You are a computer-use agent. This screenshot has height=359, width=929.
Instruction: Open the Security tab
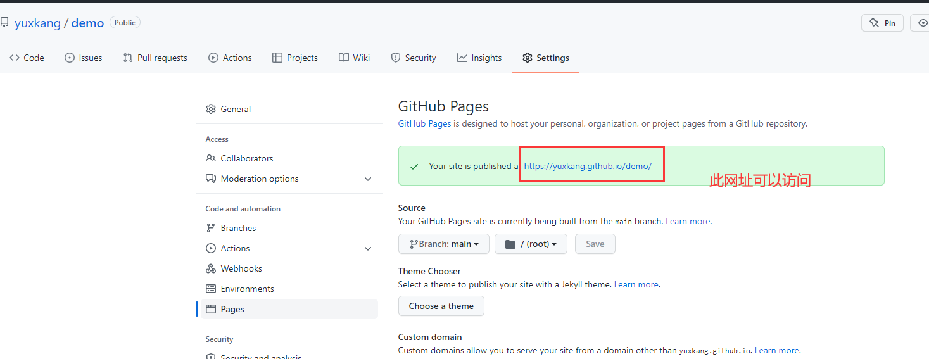[414, 58]
